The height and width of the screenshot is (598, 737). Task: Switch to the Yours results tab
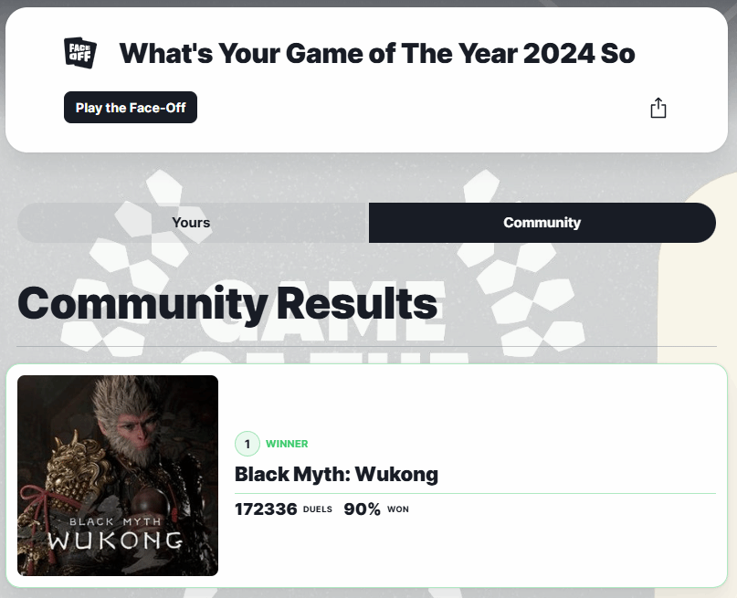(x=193, y=223)
